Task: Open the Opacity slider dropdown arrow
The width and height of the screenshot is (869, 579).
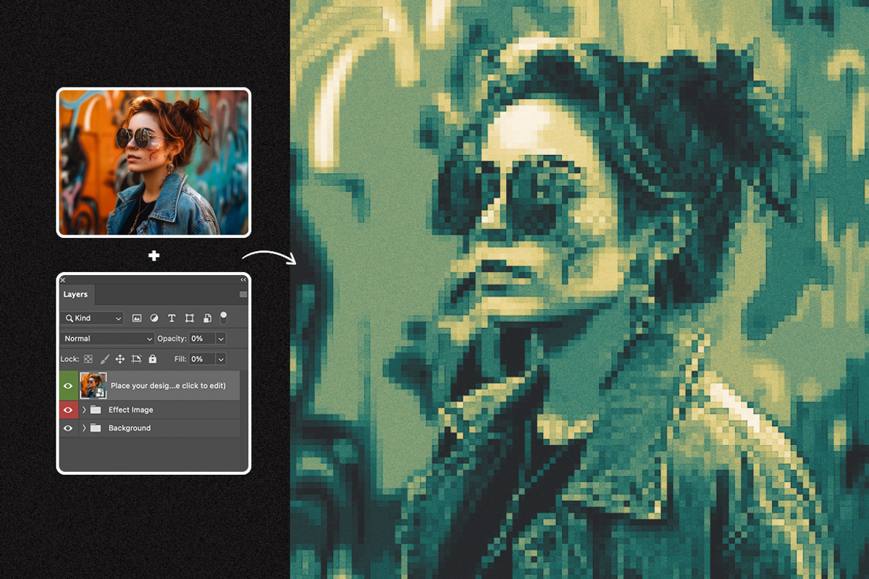Action: (x=221, y=339)
